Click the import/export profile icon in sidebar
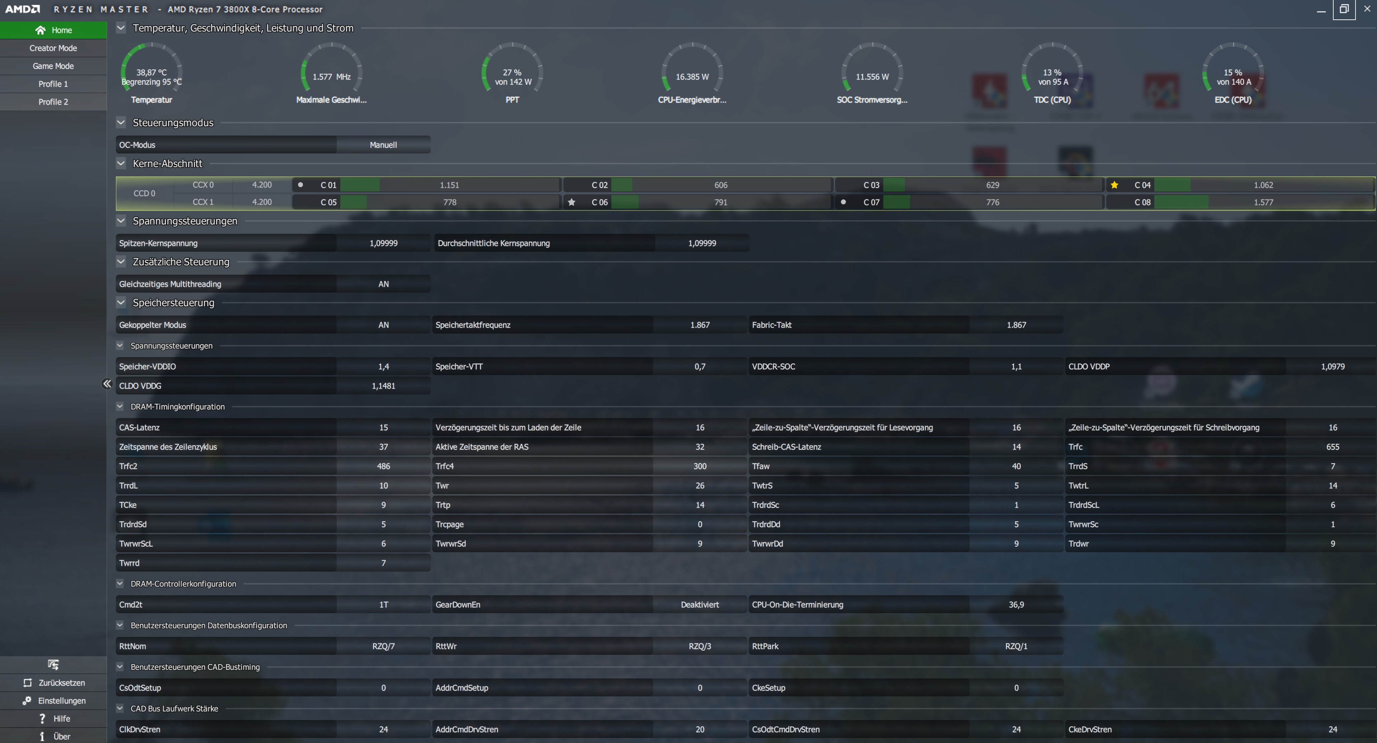 coord(53,664)
